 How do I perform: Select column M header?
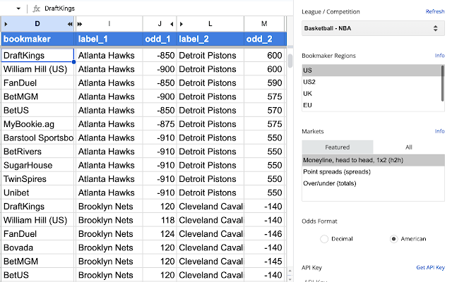(264, 24)
